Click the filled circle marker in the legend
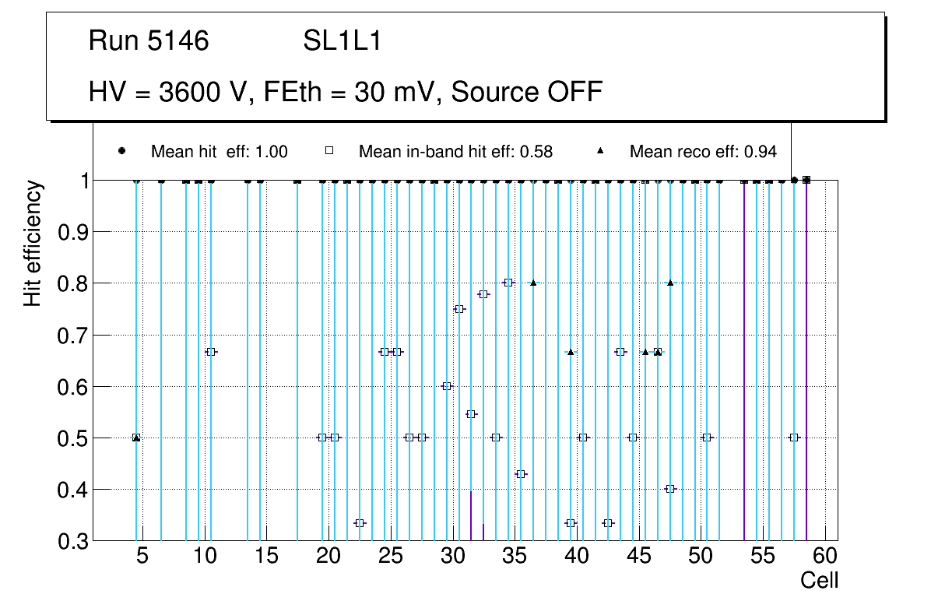The width and height of the screenshot is (931, 601). [121, 151]
